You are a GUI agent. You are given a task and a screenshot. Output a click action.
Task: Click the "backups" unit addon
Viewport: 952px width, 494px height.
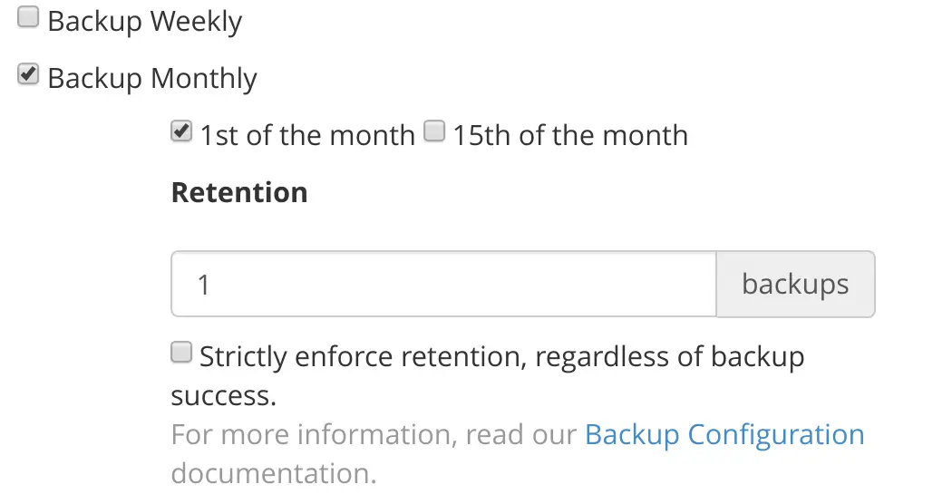(x=795, y=285)
